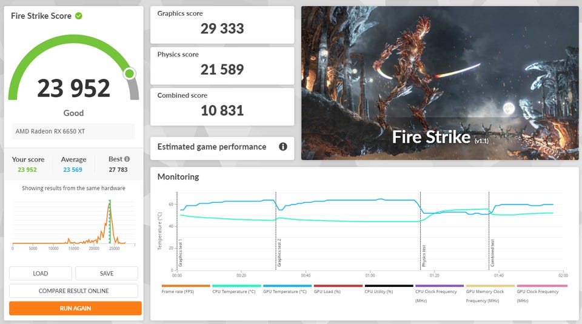The image size is (582, 324).
Task: Toggle the CPU Utility (%) legend swatch
Action: (389, 286)
